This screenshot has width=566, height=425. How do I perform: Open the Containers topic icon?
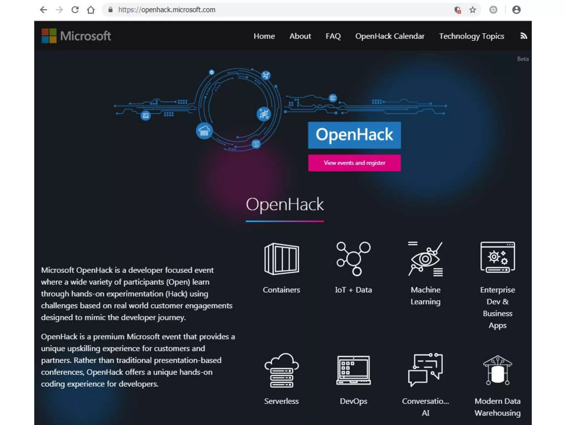point(281,259)
